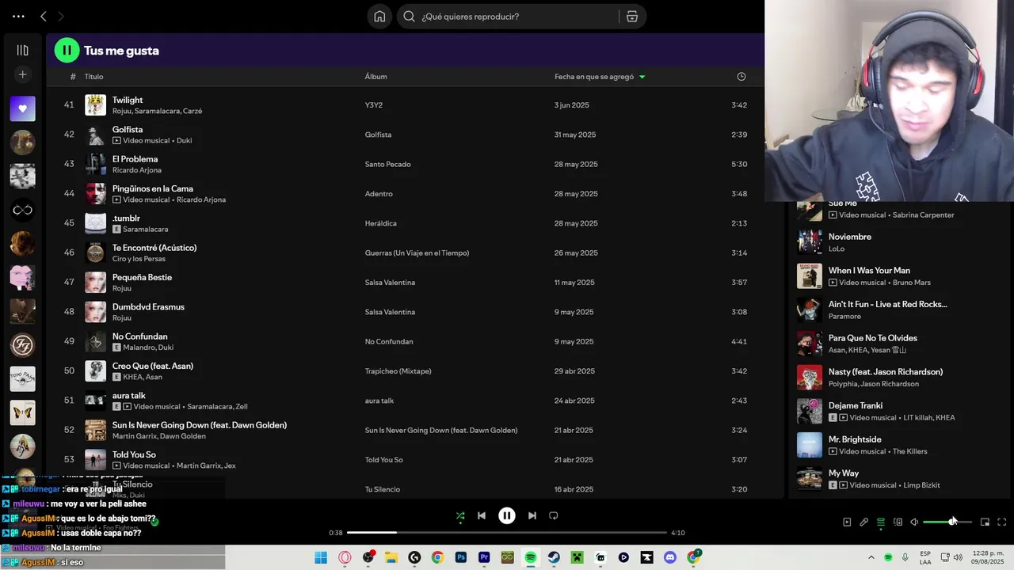Open Duki artist link under Golfista
This screenshot has width=1014, height=570.
tap(184, 141)
